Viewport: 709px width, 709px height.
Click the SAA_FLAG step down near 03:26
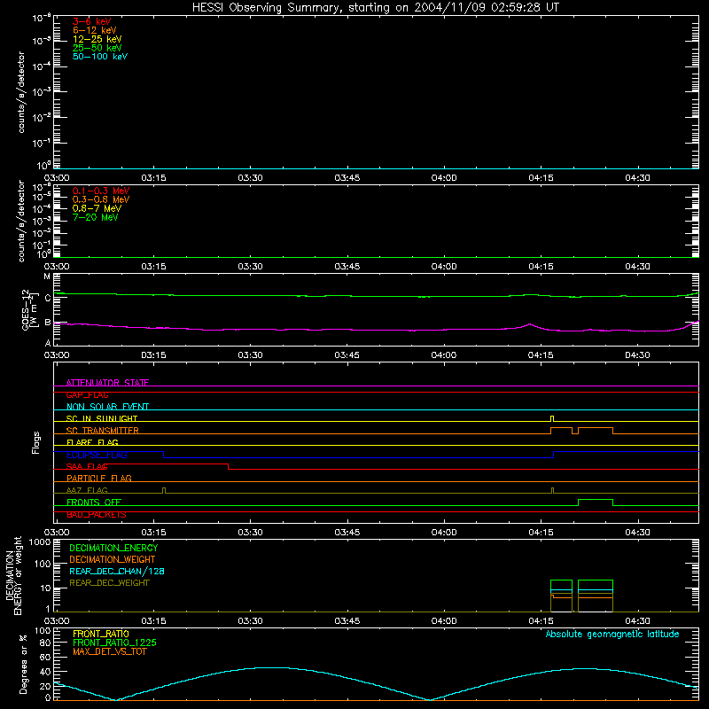(228, 467)
